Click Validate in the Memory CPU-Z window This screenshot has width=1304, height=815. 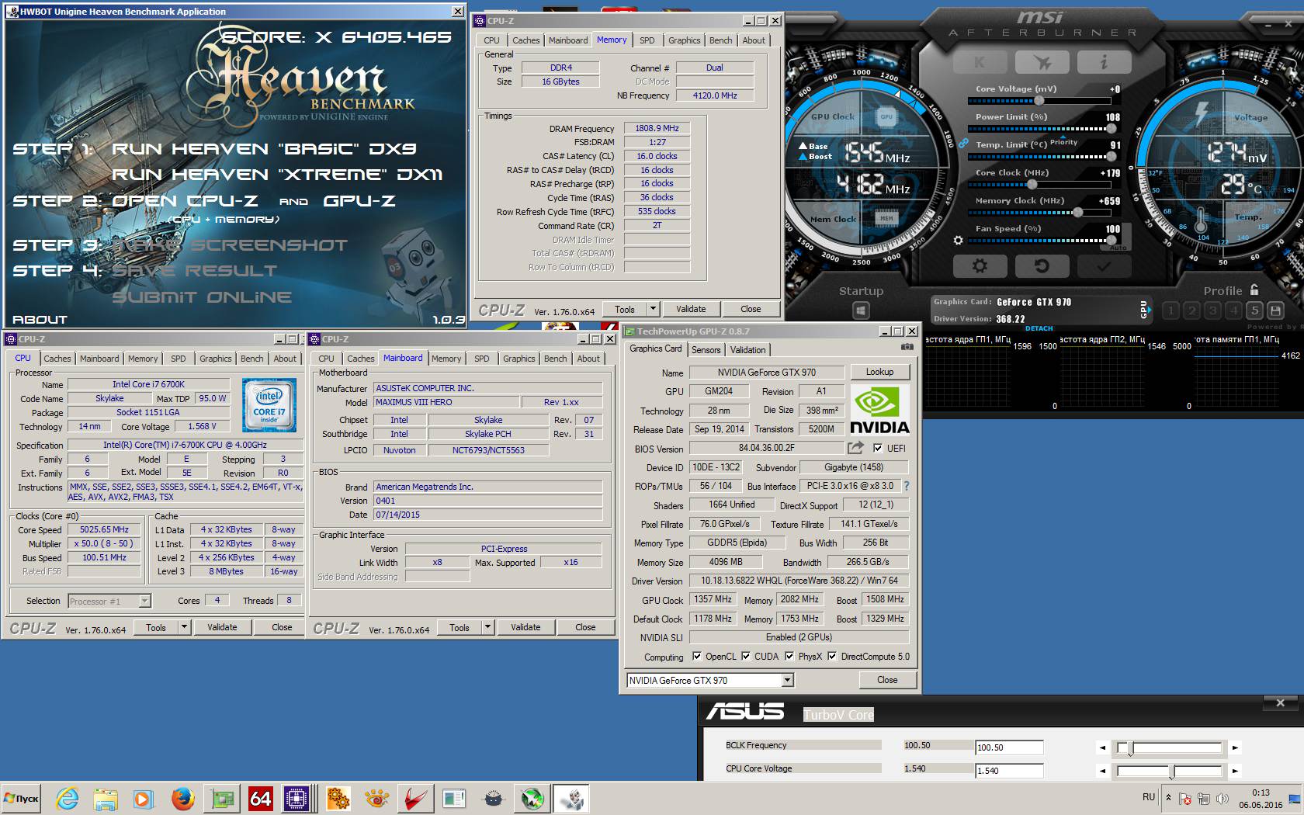pyautogui.click(x=691, y=309)
